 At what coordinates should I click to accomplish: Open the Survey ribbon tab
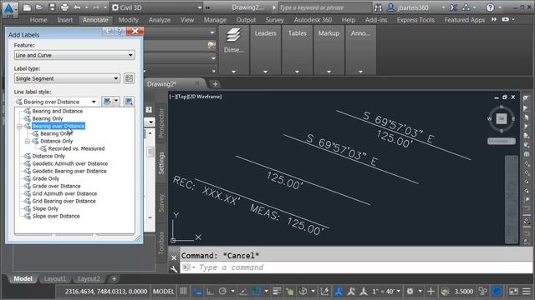tap(275, 20)
